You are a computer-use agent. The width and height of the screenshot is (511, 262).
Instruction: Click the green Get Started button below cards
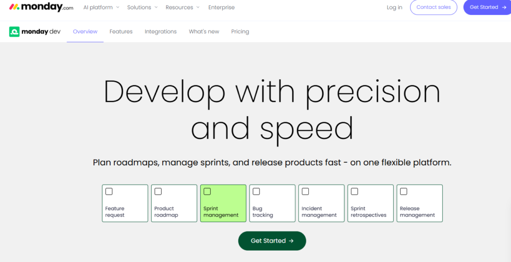click(272, 241)
